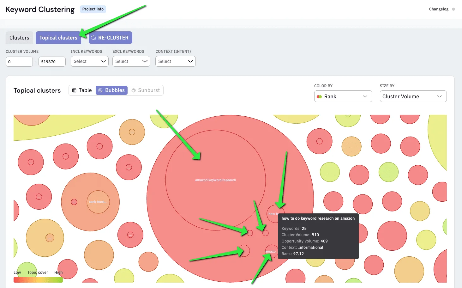
Task: Switch view to Table
Action: [82, 90]
